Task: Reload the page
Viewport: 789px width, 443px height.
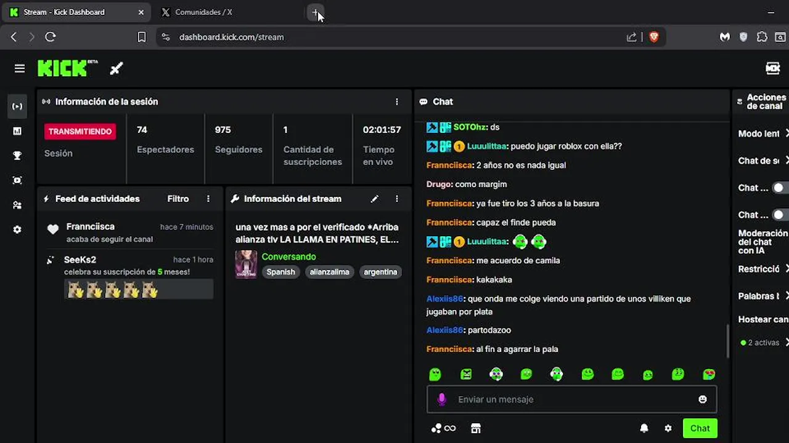Action: [x=51, y=37]
